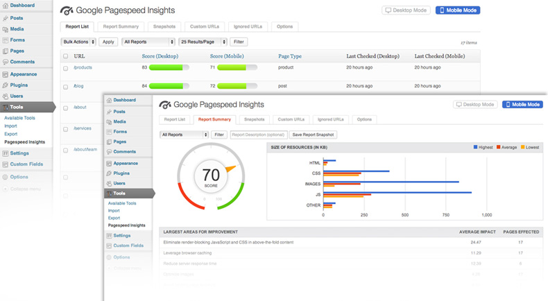Click the red Average legend swatch
Viewport: 548px width, 301px height.
point(498,147)
